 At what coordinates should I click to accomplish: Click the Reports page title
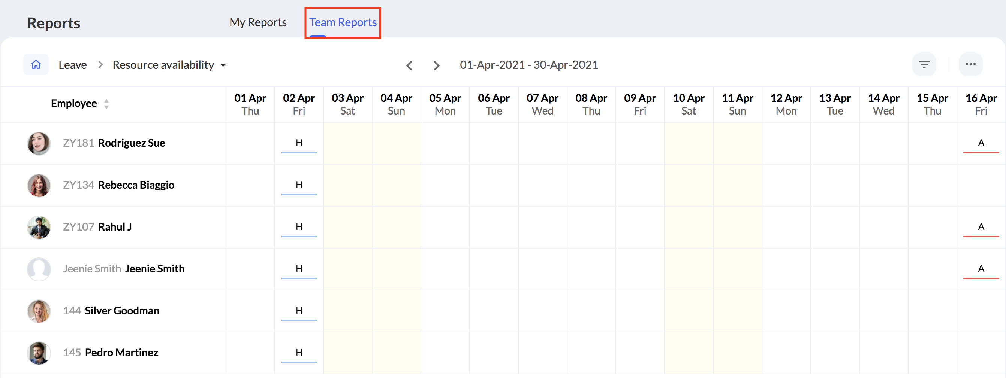(x=54, y=23)
